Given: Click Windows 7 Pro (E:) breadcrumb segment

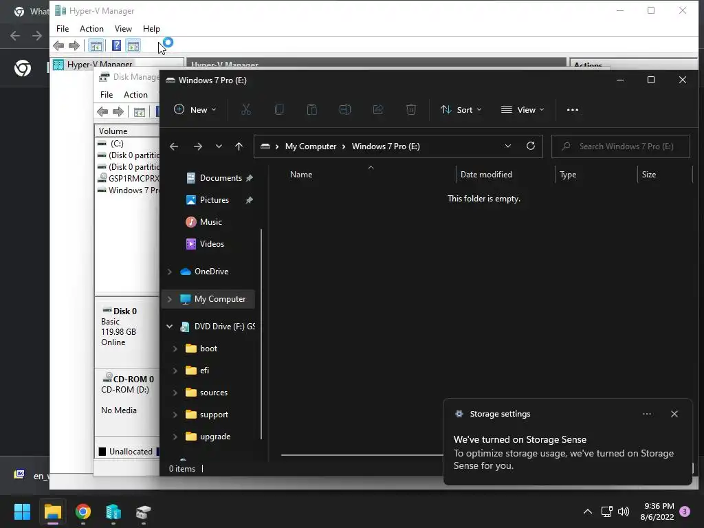Looking at the screenshot, I should (x=386, y=146).
